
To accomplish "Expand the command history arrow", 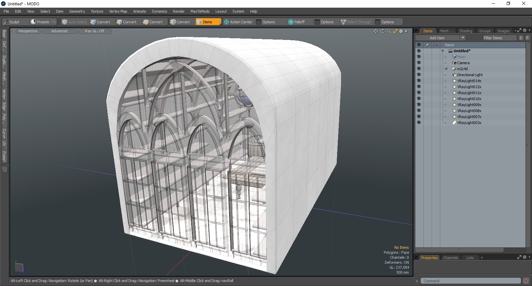I will tap(417, 281).
